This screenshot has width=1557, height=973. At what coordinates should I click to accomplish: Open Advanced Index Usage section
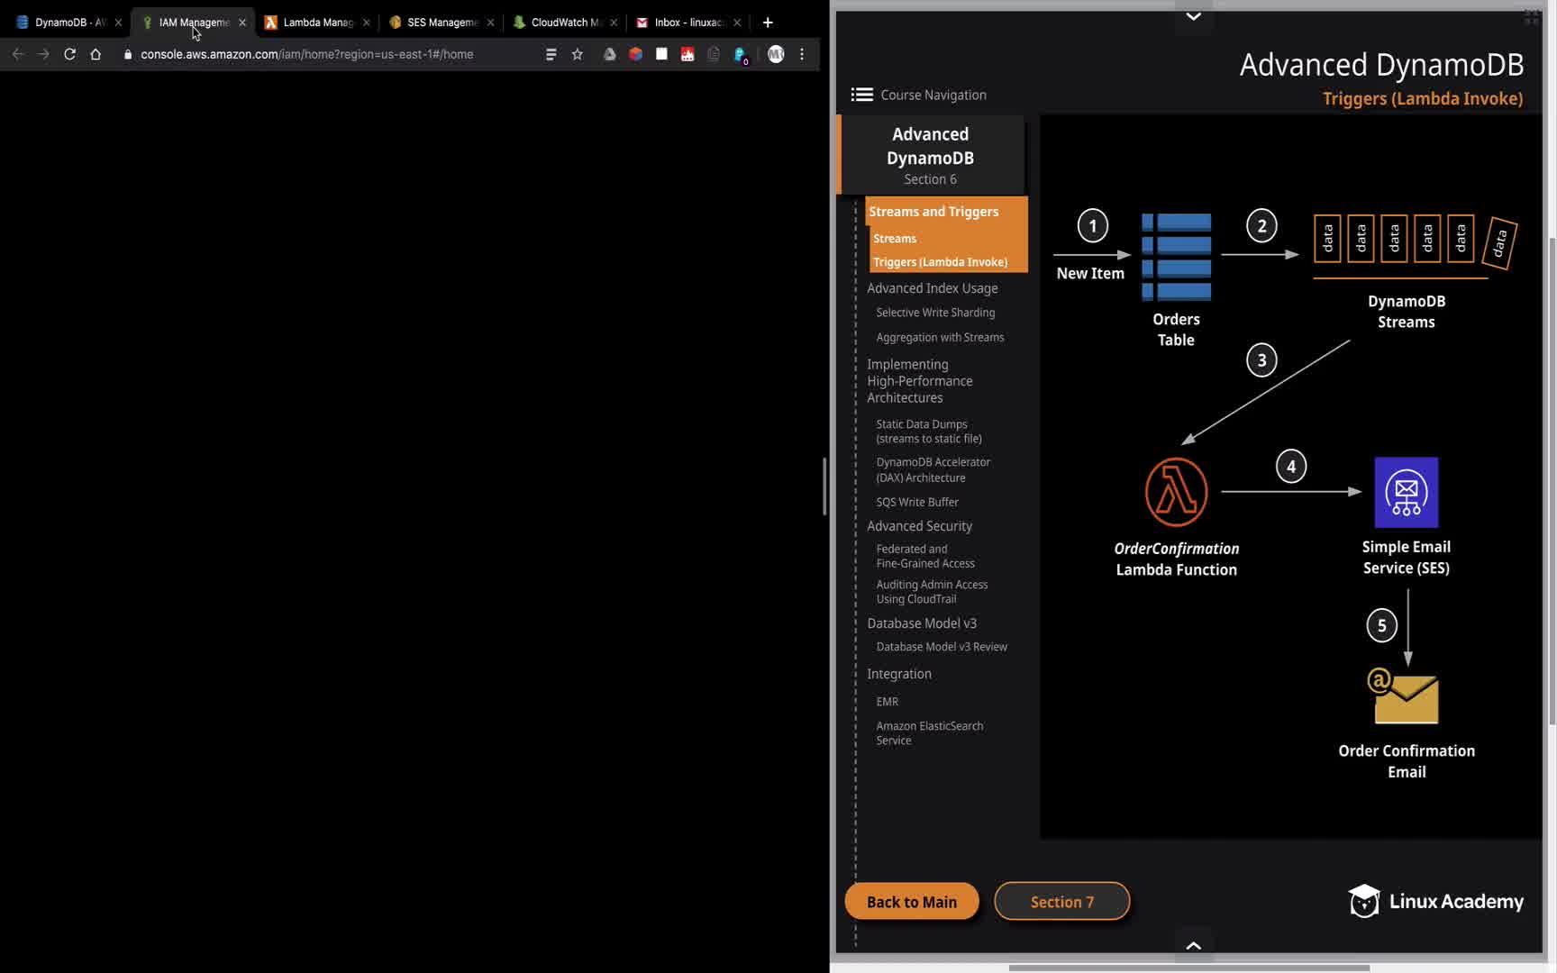932,288
